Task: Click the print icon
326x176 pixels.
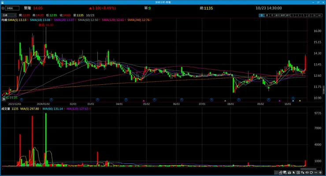Action: 289,172
